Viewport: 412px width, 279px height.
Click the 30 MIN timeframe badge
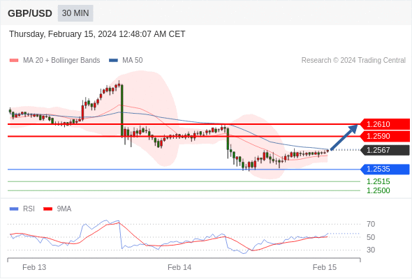click(x=75, y=13)
